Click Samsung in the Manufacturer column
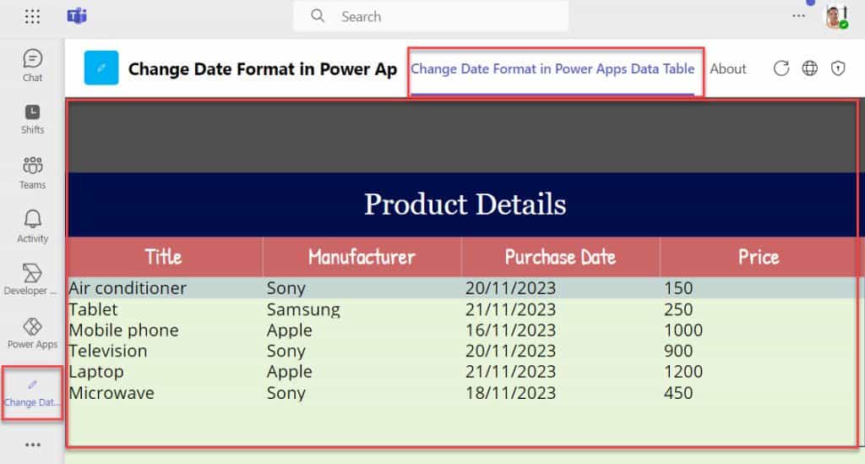Screen dimensions: 865x464 pyautogui.click(x=303, y=309)
